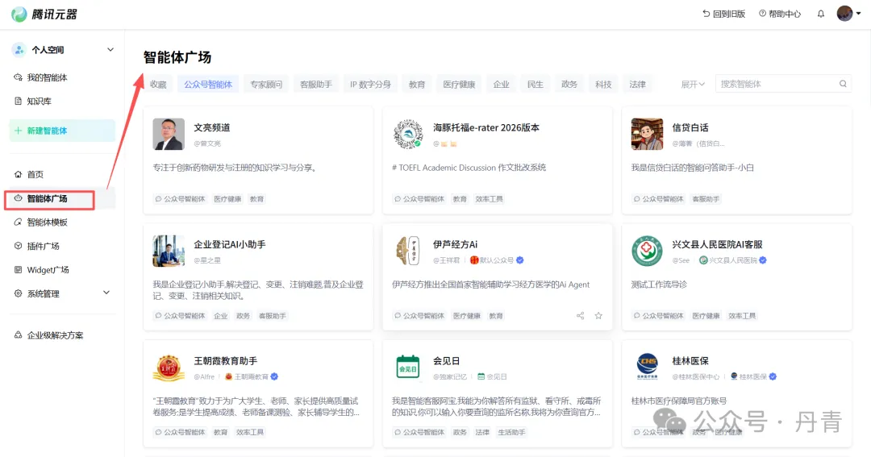This screenshot has width=871, height=457.
Task: Open Widget广场 in the sidebar
Action: coord(48,270)
